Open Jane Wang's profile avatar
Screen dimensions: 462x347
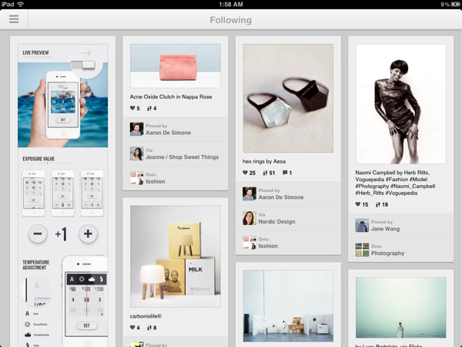coord(362,225)
